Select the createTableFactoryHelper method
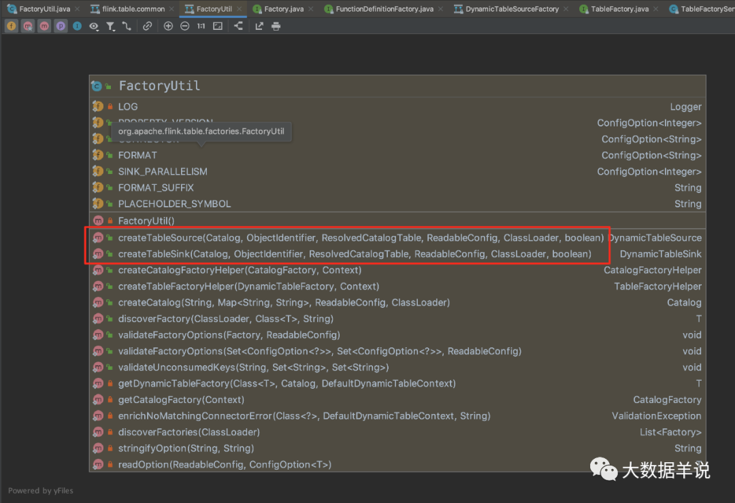This screenshot has height=503, width=735. [397, 286]
